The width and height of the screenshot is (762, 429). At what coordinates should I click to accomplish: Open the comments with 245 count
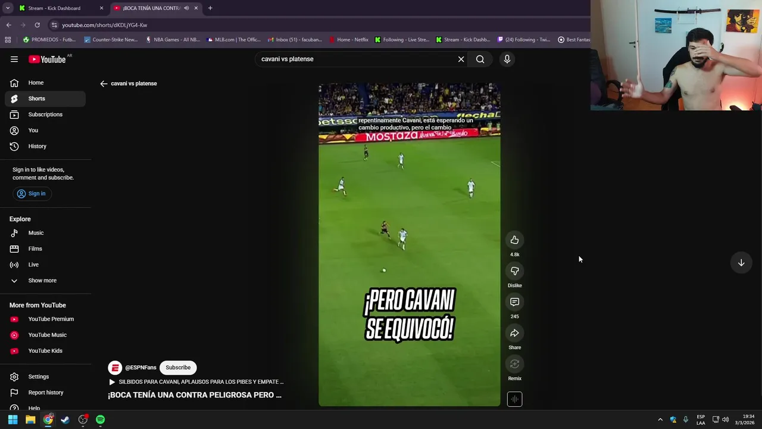(514, 302)
